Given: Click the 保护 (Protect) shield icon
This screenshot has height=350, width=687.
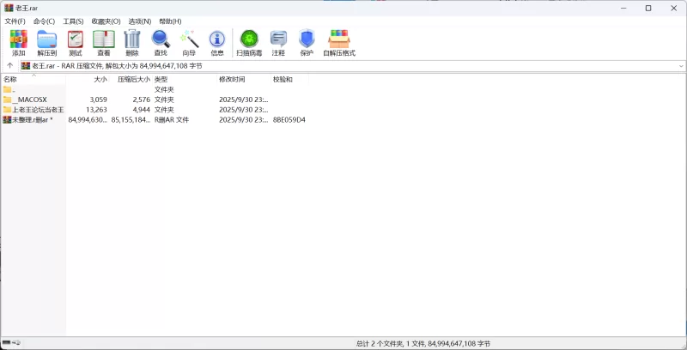Looking at the screenshot, I should click(x=307, y=42).
